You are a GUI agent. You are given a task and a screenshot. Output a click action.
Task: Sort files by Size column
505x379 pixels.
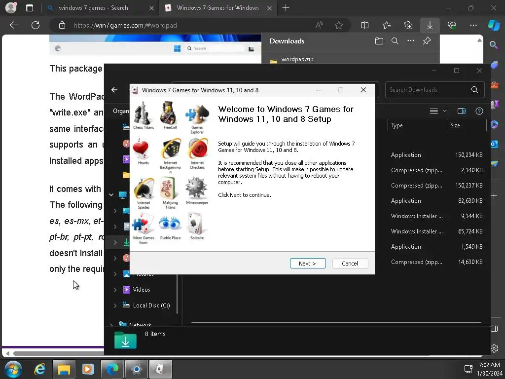455,125
